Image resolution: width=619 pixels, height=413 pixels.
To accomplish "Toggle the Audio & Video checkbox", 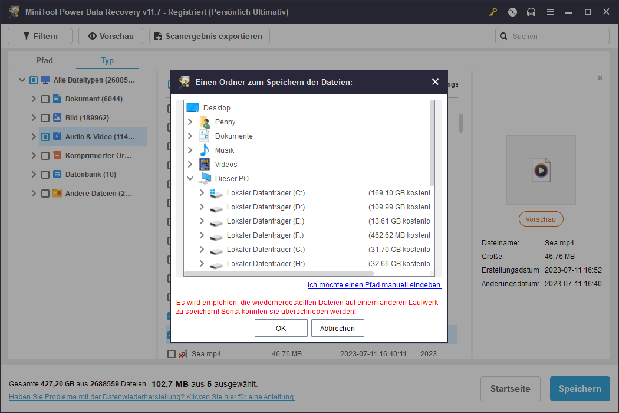I will [x=45, y=137].
